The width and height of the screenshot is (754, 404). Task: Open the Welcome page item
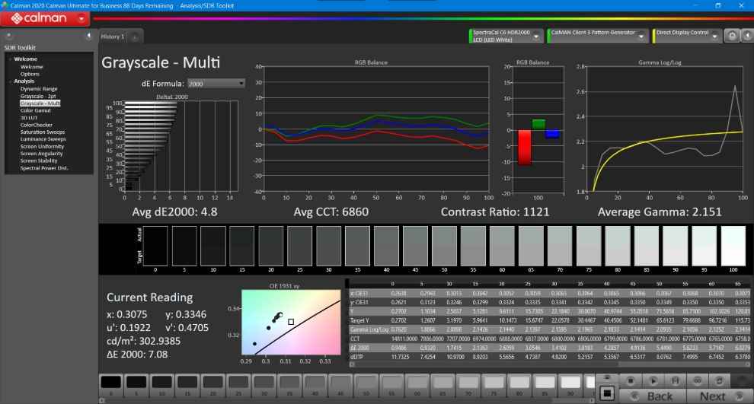(x=32, y=67)
